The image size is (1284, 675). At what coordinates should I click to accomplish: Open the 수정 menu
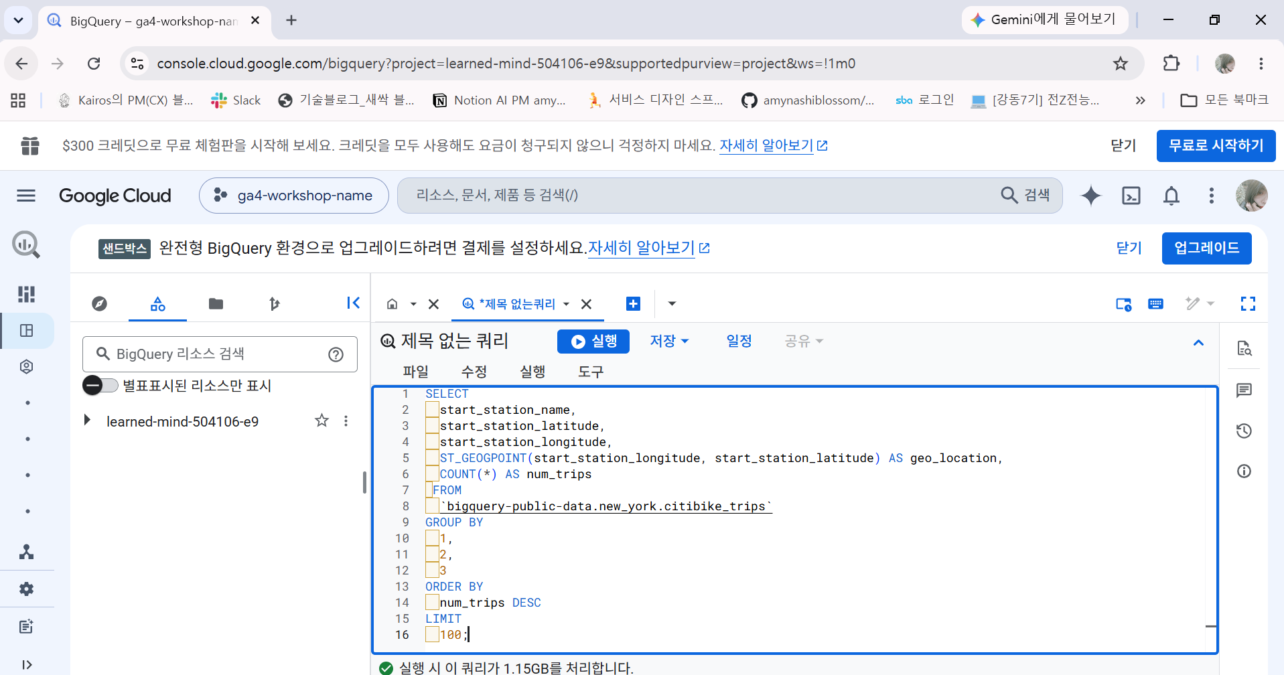tap(474, 372)
